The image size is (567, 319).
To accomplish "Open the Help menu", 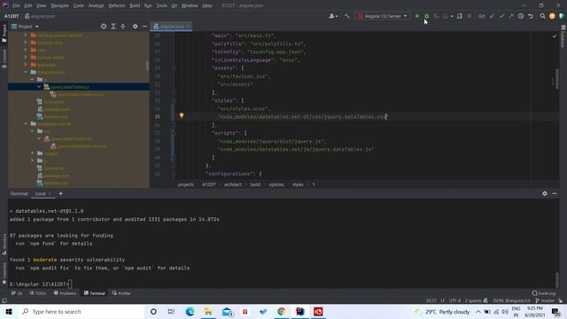I will pos(206,5).
